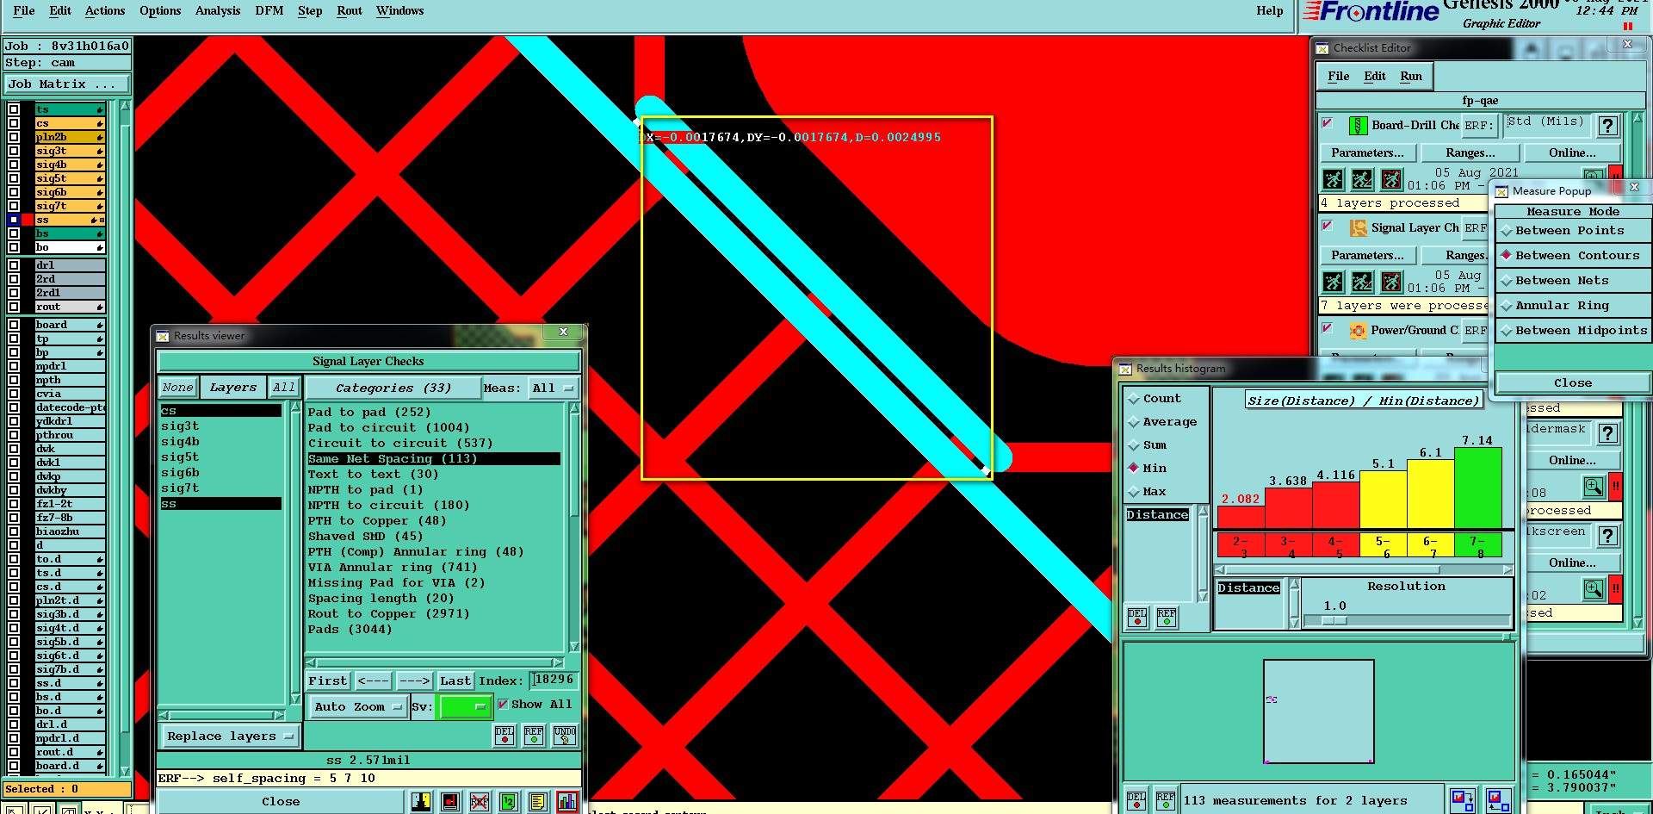Select the Count radio in Results histogram
Viewport: 1653px width, 814px height.
coord(1134,399)
